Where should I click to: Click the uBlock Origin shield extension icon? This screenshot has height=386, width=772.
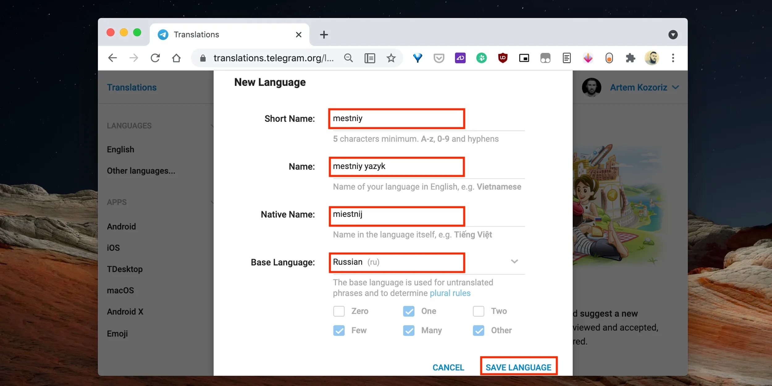tap(503, 58)
